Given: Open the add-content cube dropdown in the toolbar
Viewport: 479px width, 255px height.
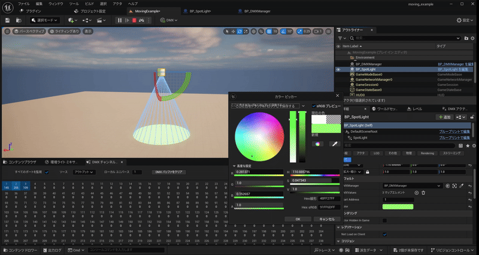Looking at the screenshot, I should [72, 20].
